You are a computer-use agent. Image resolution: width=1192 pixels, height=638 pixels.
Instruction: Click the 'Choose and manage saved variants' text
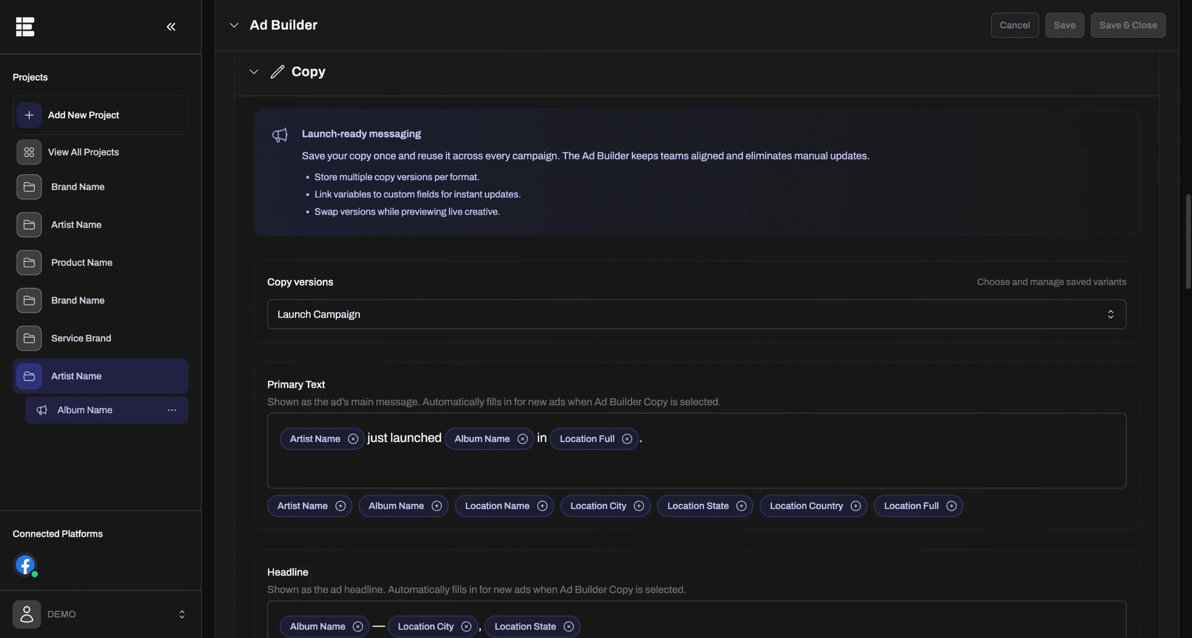1051,282
